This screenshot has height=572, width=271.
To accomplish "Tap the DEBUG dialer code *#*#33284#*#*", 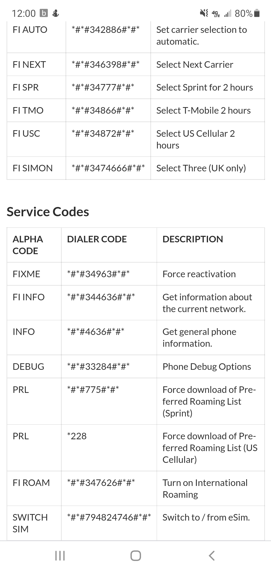I will 98,367.
